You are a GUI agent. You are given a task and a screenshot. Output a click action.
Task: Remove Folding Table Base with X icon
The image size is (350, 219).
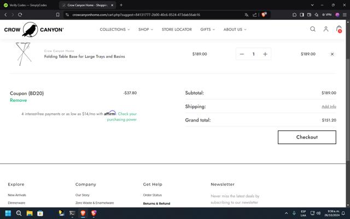click(332, 54)
